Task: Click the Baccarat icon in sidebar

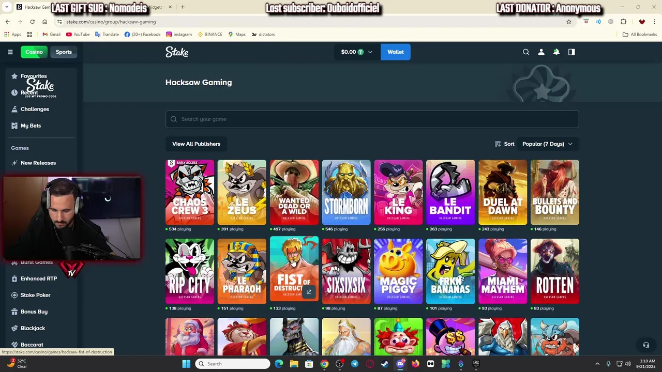Action: pyautogui.click(x=14, y=345)
